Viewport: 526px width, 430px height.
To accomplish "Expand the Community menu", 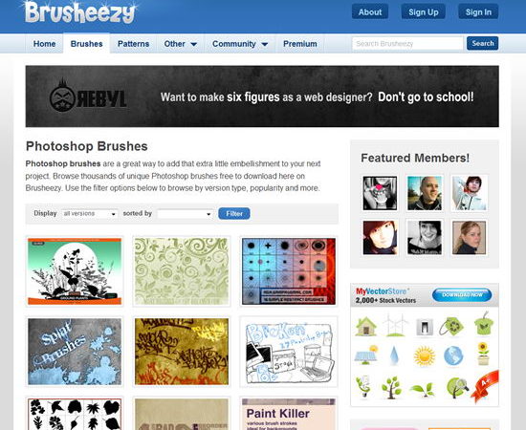I will [x=240, y=44].
